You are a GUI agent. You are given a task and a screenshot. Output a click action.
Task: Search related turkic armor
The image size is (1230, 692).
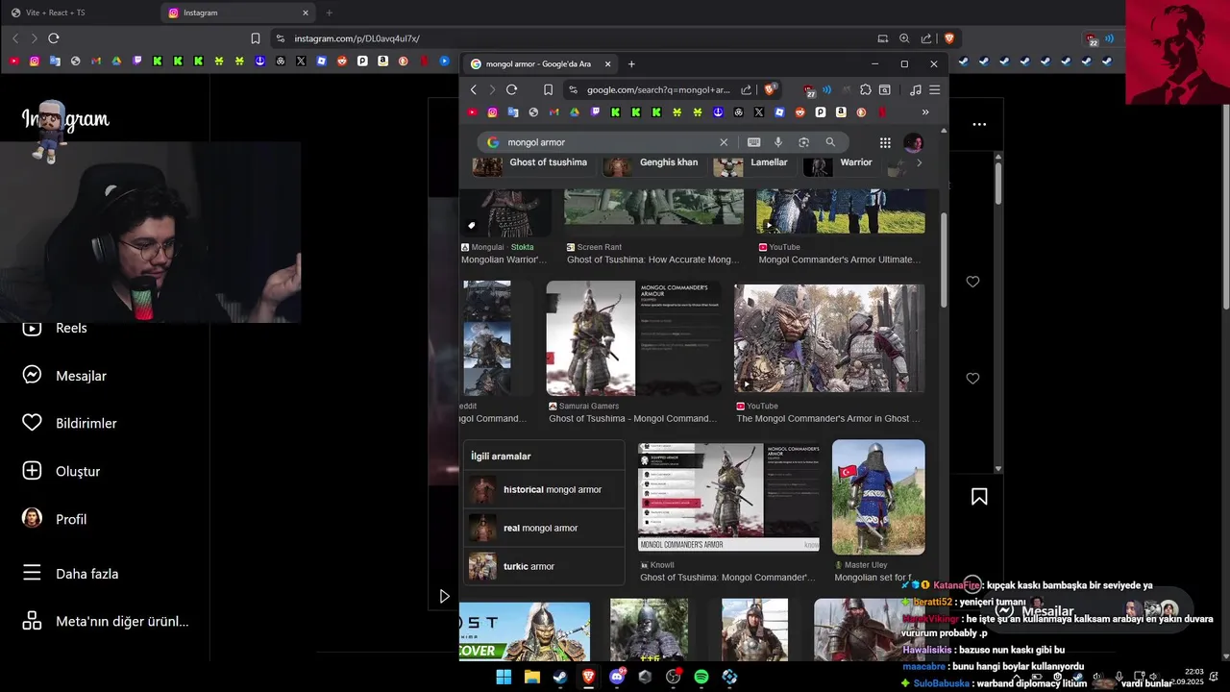pyautogui.click(x=543, y=567)
